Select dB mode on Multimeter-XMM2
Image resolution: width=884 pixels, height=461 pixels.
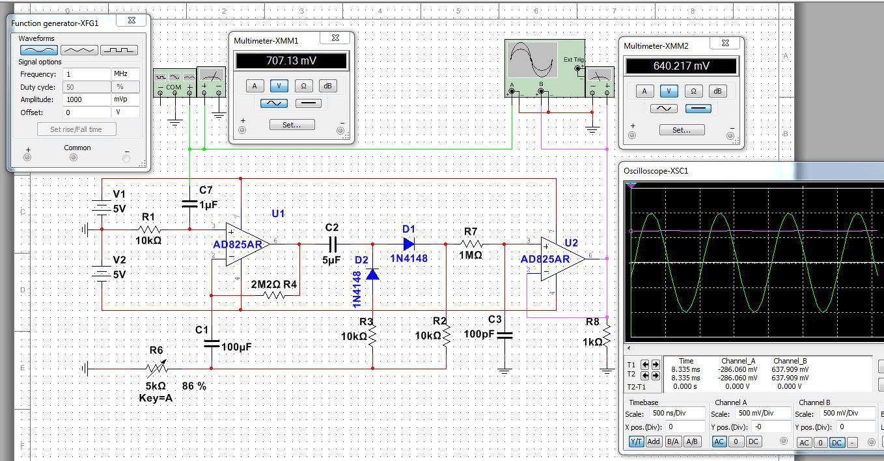(x=717, y=91)
